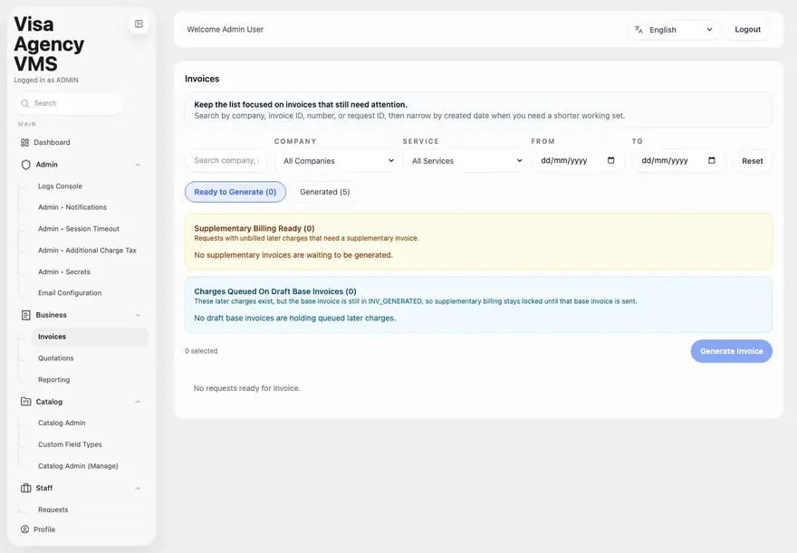
Task: Open the English language dropdown
Action: [x=674, y=30]
